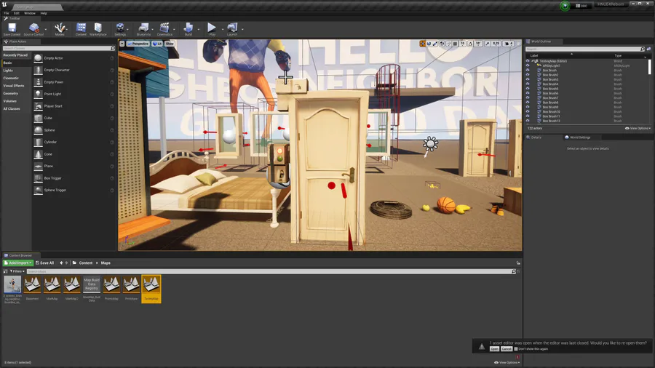The height and width of the screenshot is (368, 655).
Task: Open the Modes toolbar icon
Action: tap(60, 28)
